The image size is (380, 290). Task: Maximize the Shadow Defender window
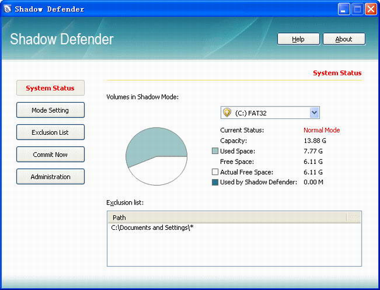tap(357, 9)
